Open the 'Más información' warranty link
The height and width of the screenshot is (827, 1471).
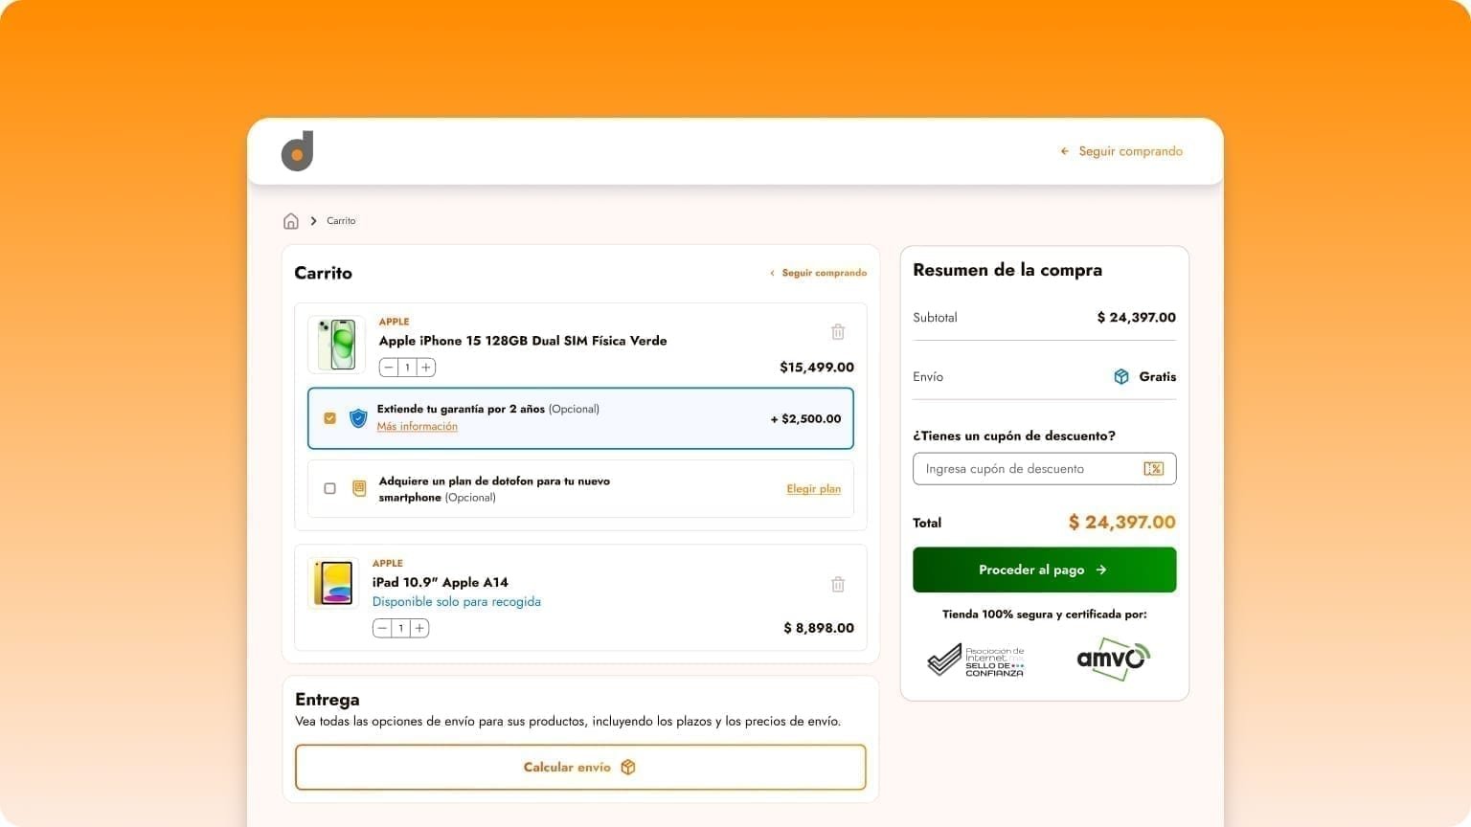(418, 427)
